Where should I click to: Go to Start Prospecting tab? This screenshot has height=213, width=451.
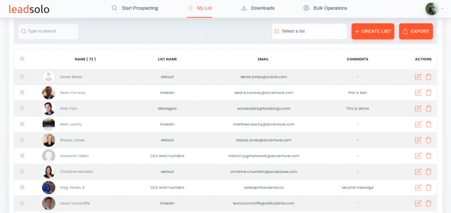[135, 8]
